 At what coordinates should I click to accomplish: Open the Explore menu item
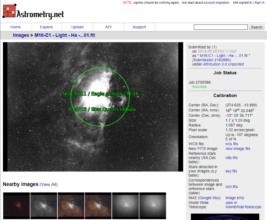(x=46, y=27)
